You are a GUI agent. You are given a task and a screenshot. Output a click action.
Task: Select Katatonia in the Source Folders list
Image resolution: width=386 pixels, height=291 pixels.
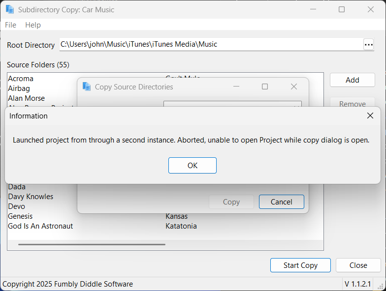[181, 226]
